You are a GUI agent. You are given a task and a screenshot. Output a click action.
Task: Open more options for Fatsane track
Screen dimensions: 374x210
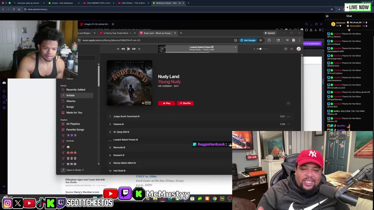(x=288, y=124)
